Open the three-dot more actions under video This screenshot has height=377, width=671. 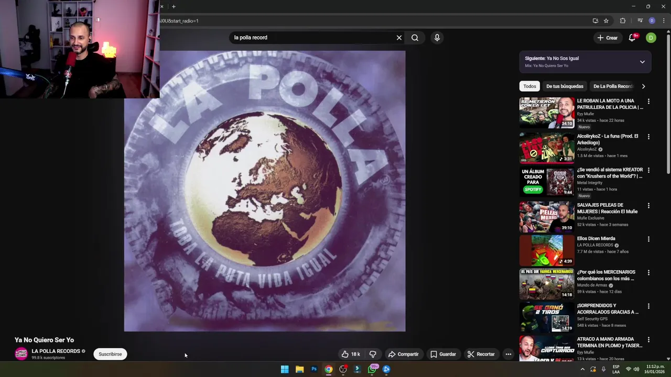tap(508, 354)
